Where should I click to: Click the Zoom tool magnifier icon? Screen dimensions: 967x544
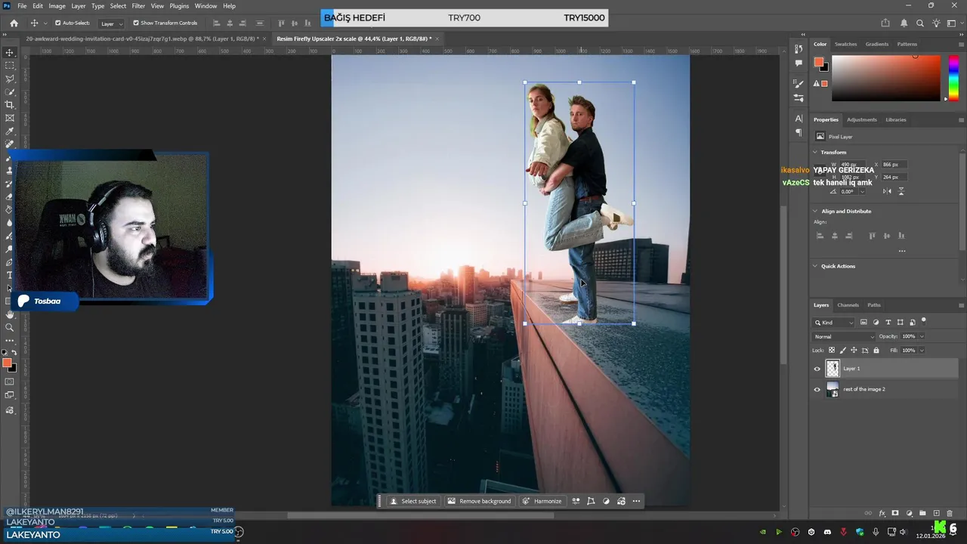[10, 327]
